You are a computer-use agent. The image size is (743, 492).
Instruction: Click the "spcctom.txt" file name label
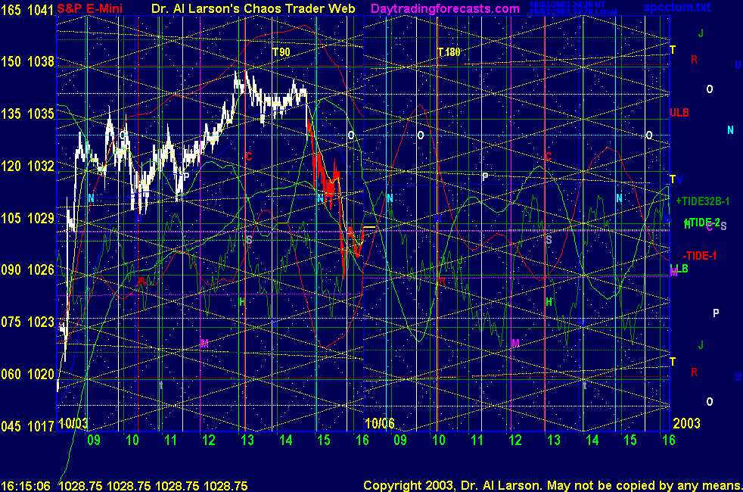tap(676, 7)
